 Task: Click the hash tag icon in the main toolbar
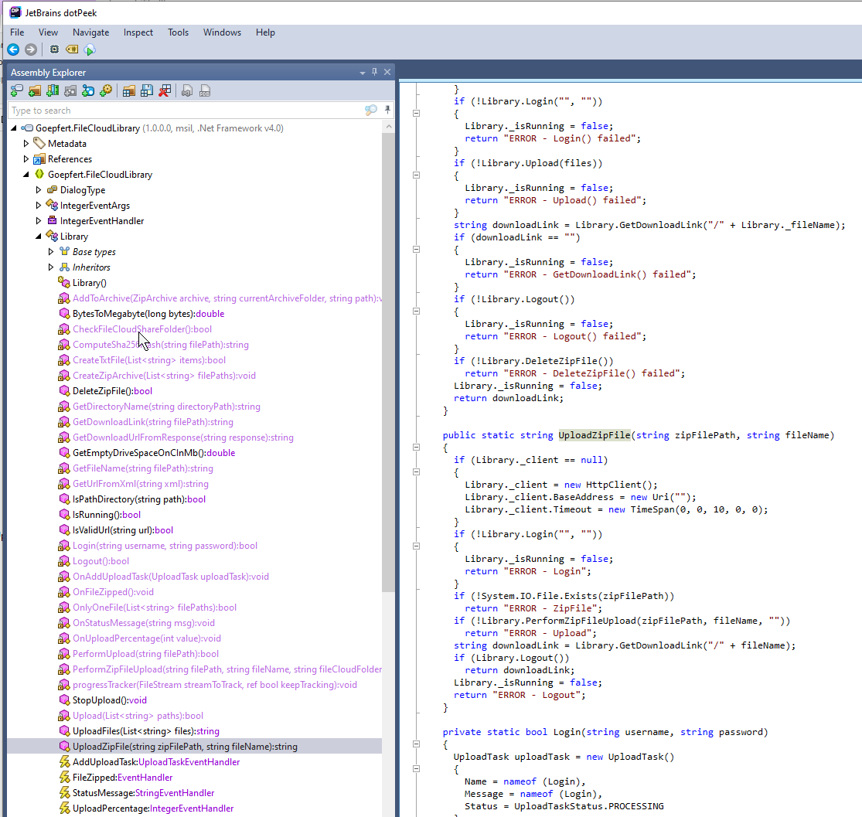pos(72,49)
